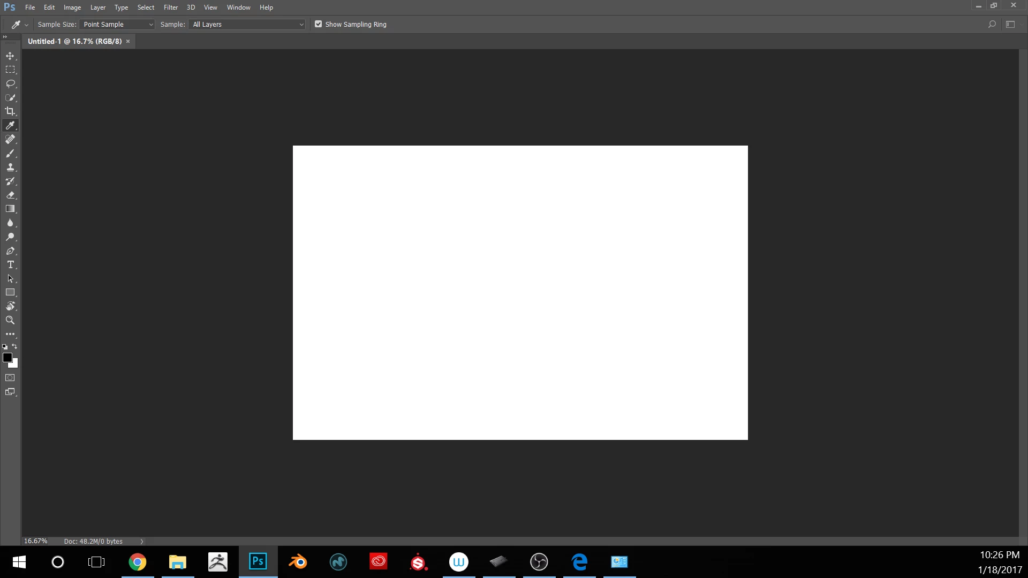
Task: Select the Crop tool
Action: coord(10,111)
